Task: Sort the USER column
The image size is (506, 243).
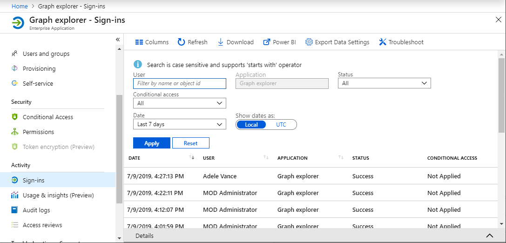Action: coord(266,158)
